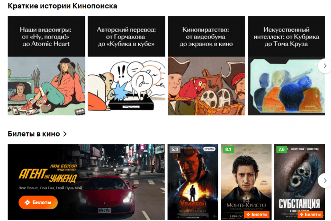The image size is (331, 221).
Task: Open the Наши видеоигры story card
Action: point(47,66)
